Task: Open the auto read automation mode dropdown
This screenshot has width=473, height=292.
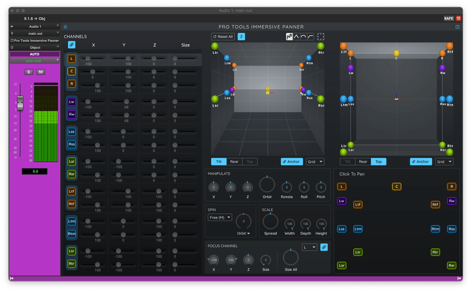Action: pyautogui.click(x=35, y=61)
